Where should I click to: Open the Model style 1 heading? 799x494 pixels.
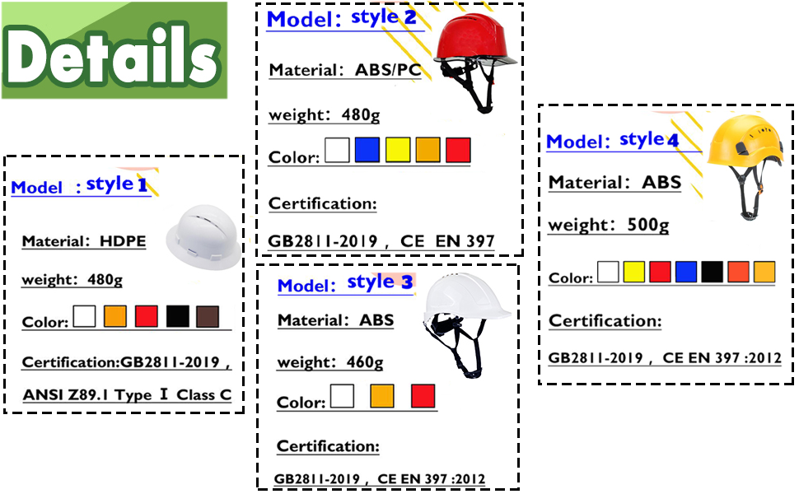(80, 186)
